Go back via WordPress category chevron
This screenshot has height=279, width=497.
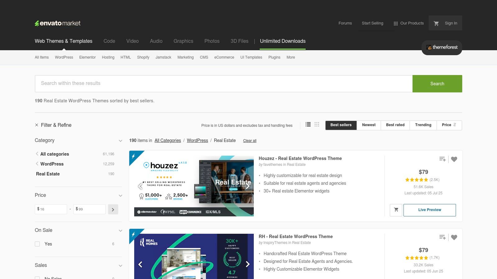(37, 164)
